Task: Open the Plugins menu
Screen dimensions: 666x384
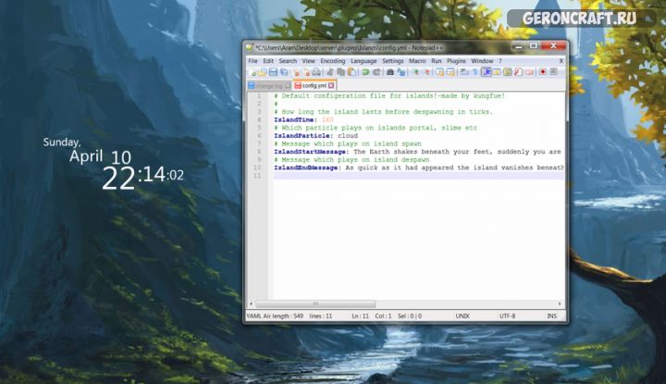Action: pyautogui.click(x=456, y=61)
